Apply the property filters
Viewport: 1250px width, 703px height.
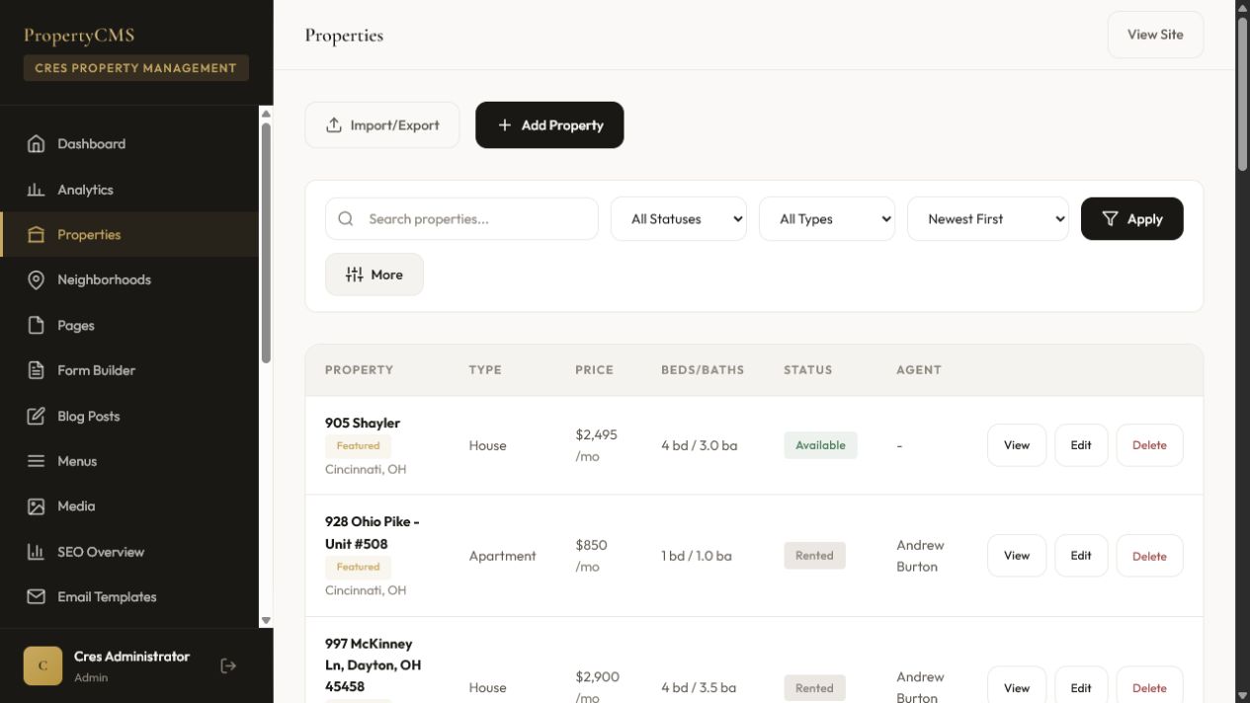tap(1131, 219)
